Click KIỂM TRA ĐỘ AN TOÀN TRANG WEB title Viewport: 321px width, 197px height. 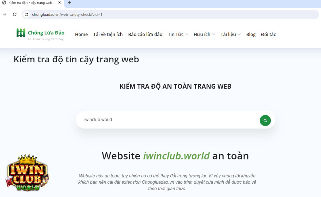[x=175, y=86]
